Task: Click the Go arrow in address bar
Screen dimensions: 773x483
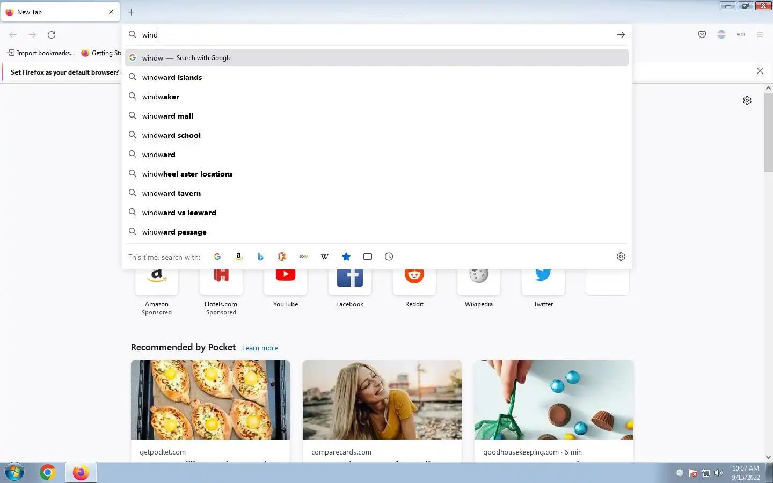Action: point(621,34)
